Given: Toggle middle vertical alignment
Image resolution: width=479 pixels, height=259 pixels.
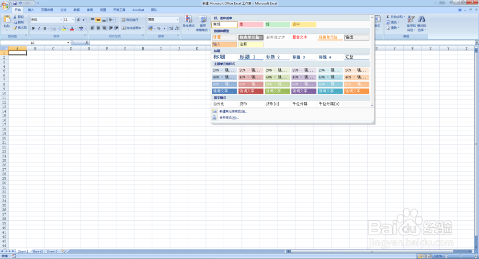Looking at the screenshot, I should [98, 20].
